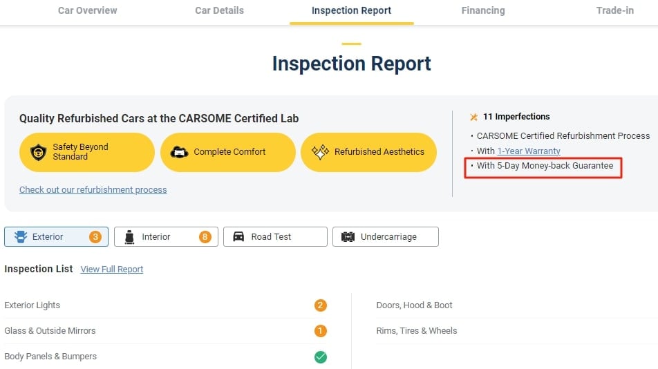Image resolution: width=658 pixels, height=369 pixels.
Task: Click the green checkmark for Body Panels & Bumpers
Action: pyautogui.click(x=321, y=357)
